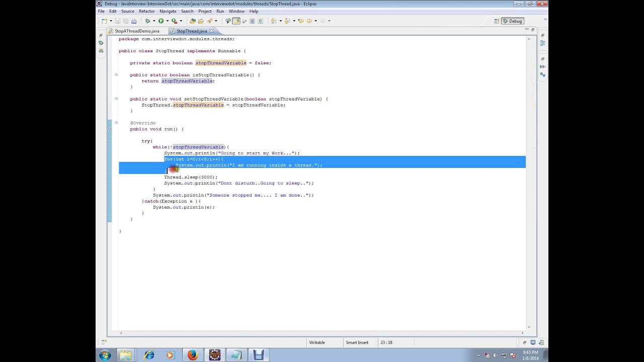Click the Open Perspective icon
The image size is (644, 362).
tap(497, 21)
